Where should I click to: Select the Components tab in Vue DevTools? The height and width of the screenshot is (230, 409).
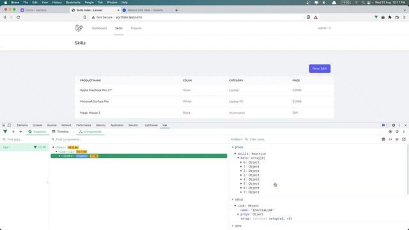pos(90,132)
